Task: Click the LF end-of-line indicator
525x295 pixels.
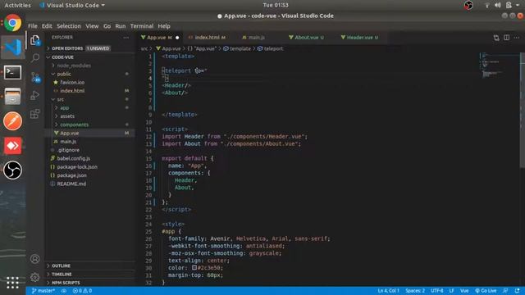Action: 451,291
